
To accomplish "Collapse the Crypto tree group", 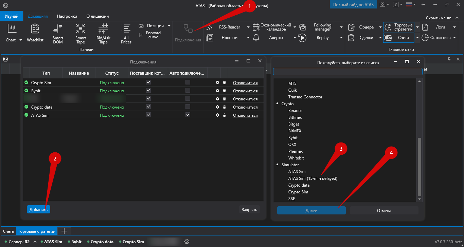I will pyautogui.click(x=277, y=104).
